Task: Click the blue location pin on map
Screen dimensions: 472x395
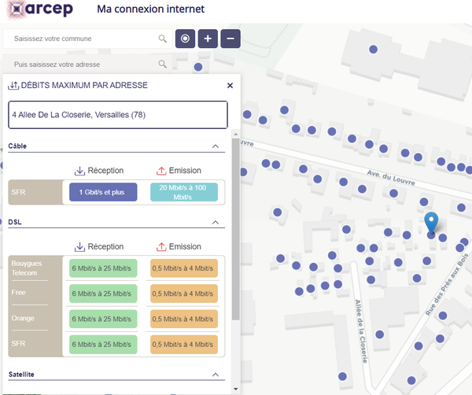Action: point(431,223)
